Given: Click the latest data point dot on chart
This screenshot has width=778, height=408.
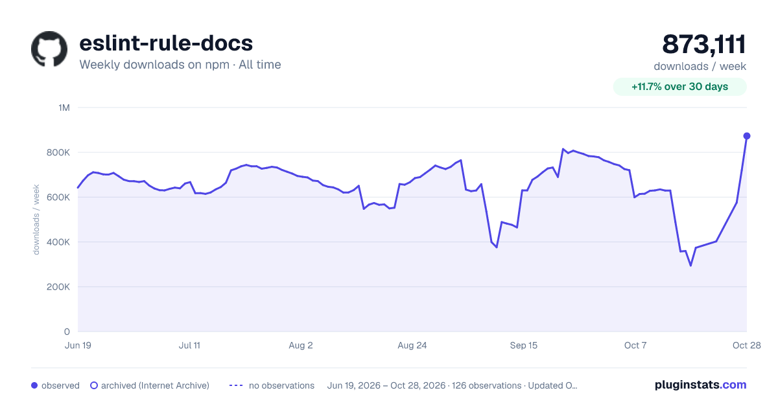Looking at the screenshot, I should click(747, 136).
